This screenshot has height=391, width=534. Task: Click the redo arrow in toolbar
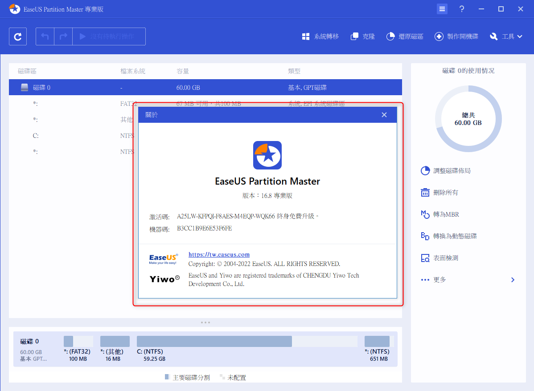[63, 36]
